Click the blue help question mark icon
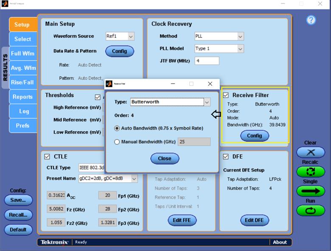The height and width of the screenshot is (251, 331). point(311,20)
